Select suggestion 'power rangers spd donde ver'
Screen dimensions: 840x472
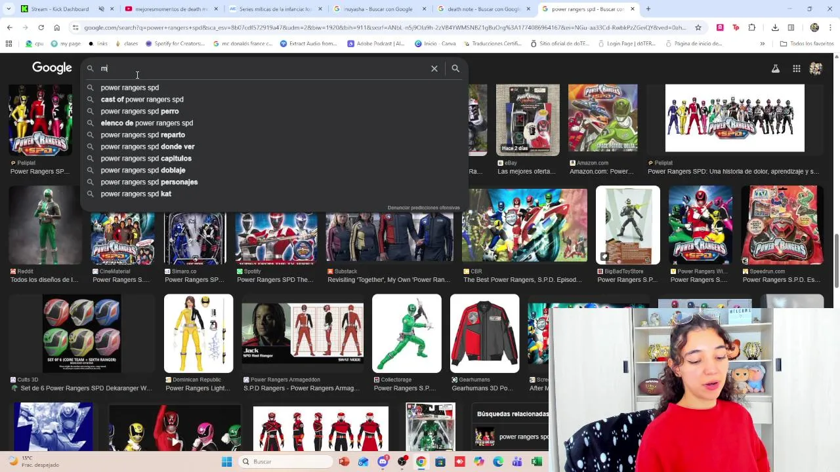148,147
